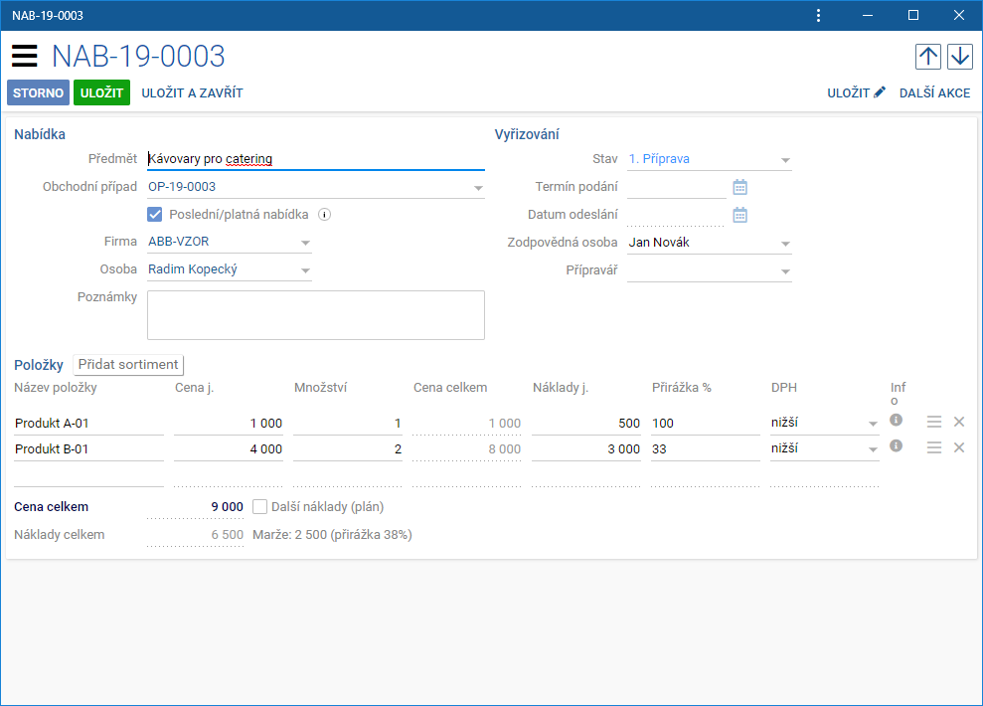Image resolution: width=983 pixels, height=706 pixels.
Task: Click ULOŽIT A ZAVŘÍT
Action: point(192,92)
